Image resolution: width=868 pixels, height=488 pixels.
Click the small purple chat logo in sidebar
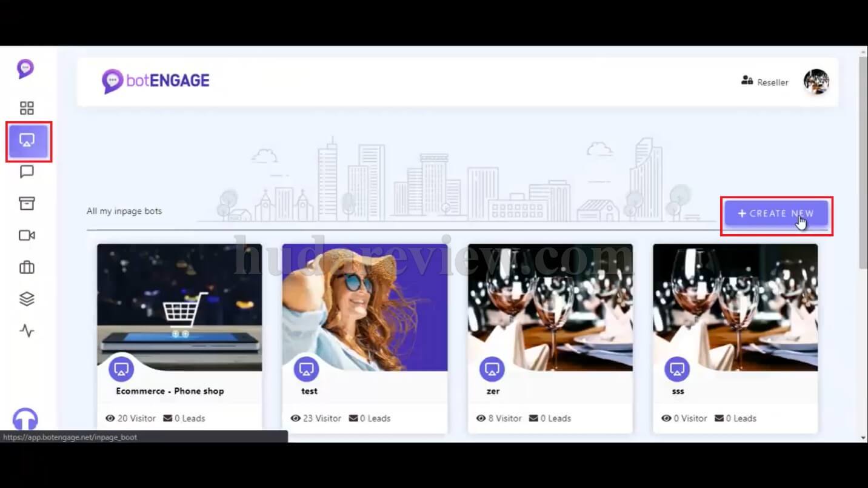pos(25,69)
